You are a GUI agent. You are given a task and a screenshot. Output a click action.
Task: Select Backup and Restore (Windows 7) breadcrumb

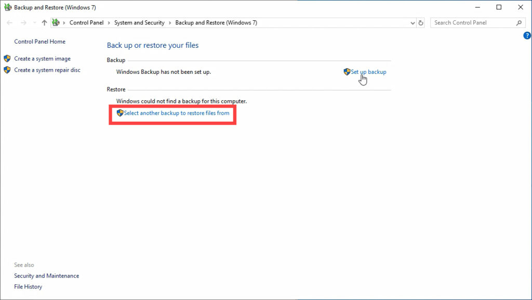pos(216,23)
